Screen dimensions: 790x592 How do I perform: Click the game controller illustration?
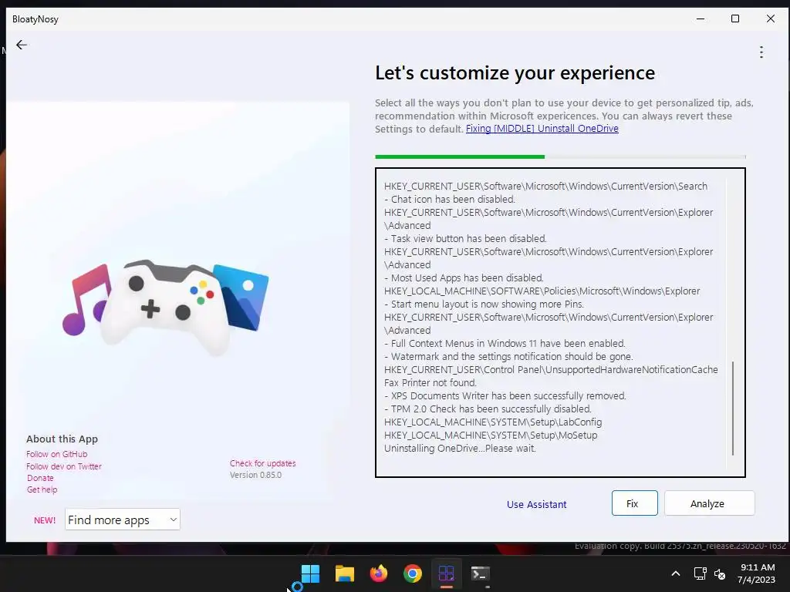pyautogui.click(x=167, y=307)
